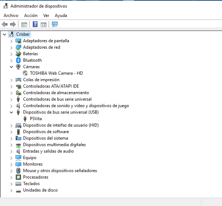Expand the Baterías category
The width and height of the screenshot is (222, 206).
click(11, 54)
